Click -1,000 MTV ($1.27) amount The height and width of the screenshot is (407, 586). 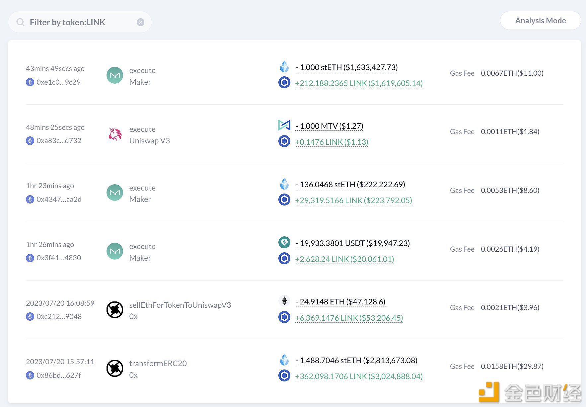(x=330, y=126)
